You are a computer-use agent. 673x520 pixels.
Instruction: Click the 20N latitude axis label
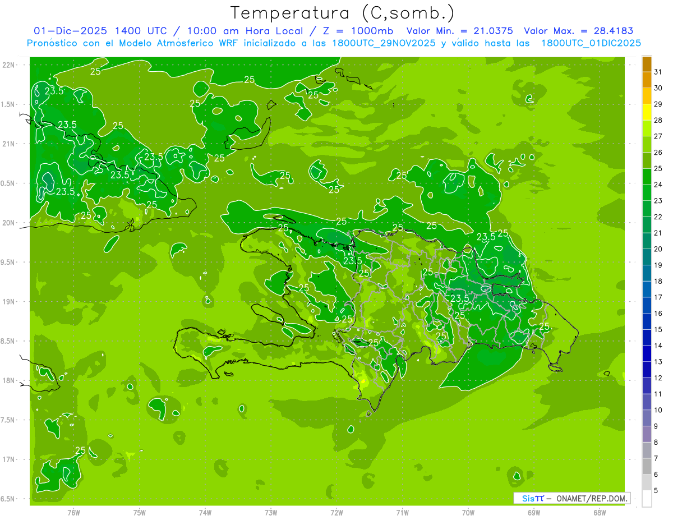click(x=8, y=223)
